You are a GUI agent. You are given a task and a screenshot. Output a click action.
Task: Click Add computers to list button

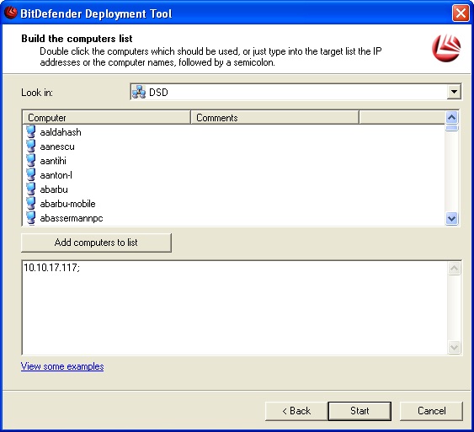[97, 243]
